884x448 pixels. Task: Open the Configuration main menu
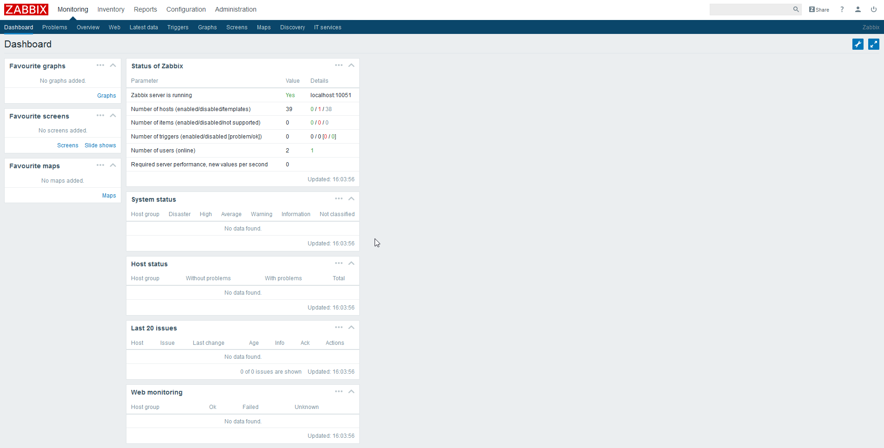186,9
